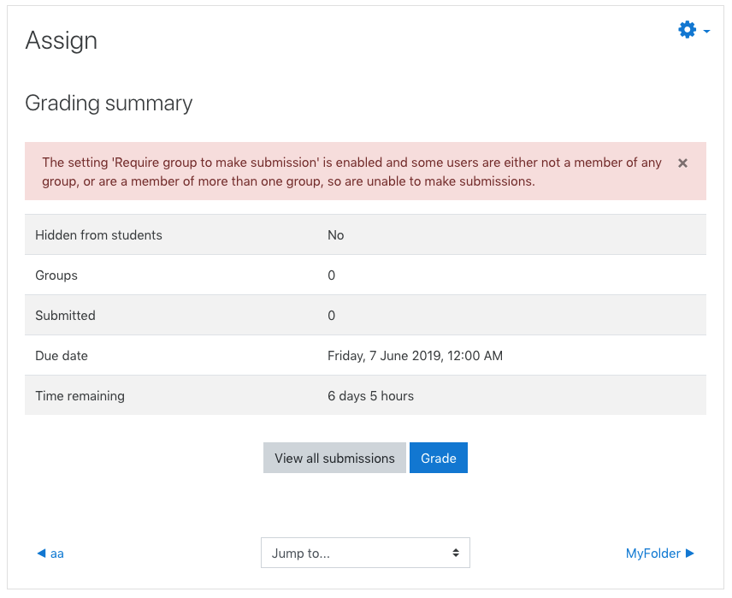Viewport: 732px width, 598px height.
Task: Click the blue Grade button
Action: [x=439, y=458]
